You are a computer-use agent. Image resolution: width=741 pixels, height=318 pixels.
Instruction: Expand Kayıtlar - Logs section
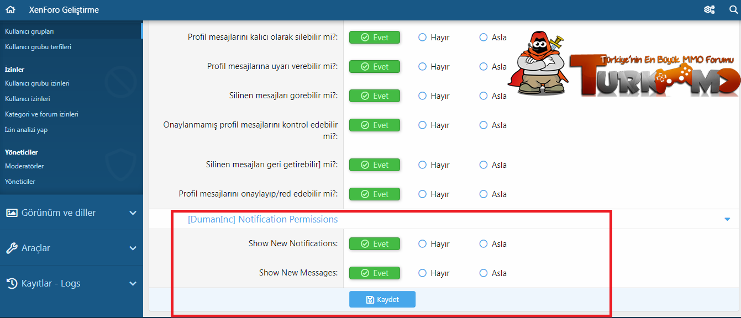71,283
